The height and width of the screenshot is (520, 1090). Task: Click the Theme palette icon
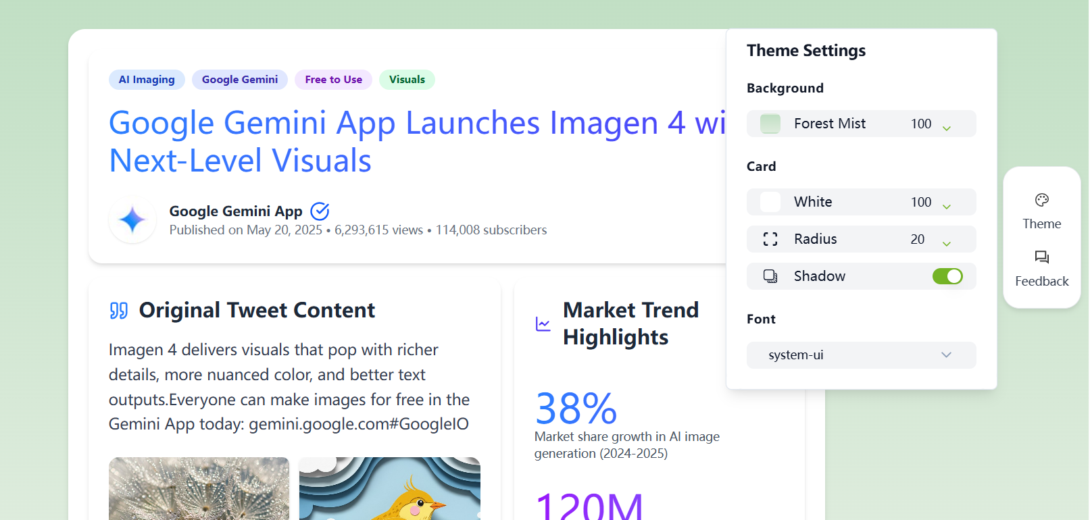pos(1041,200)
